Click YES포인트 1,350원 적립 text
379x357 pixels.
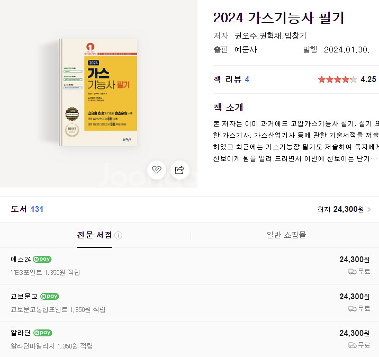(45, 273)
